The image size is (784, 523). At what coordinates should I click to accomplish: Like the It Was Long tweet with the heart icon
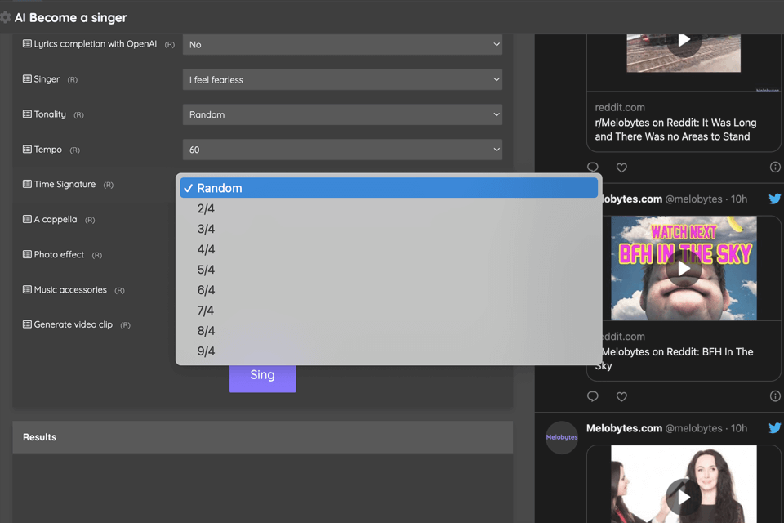pos(621,168)
